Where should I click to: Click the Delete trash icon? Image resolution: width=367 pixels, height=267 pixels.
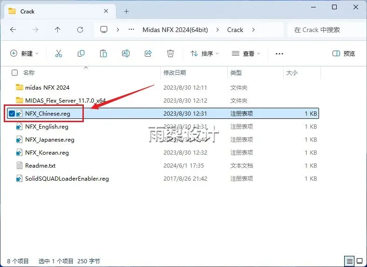(170, 54)
